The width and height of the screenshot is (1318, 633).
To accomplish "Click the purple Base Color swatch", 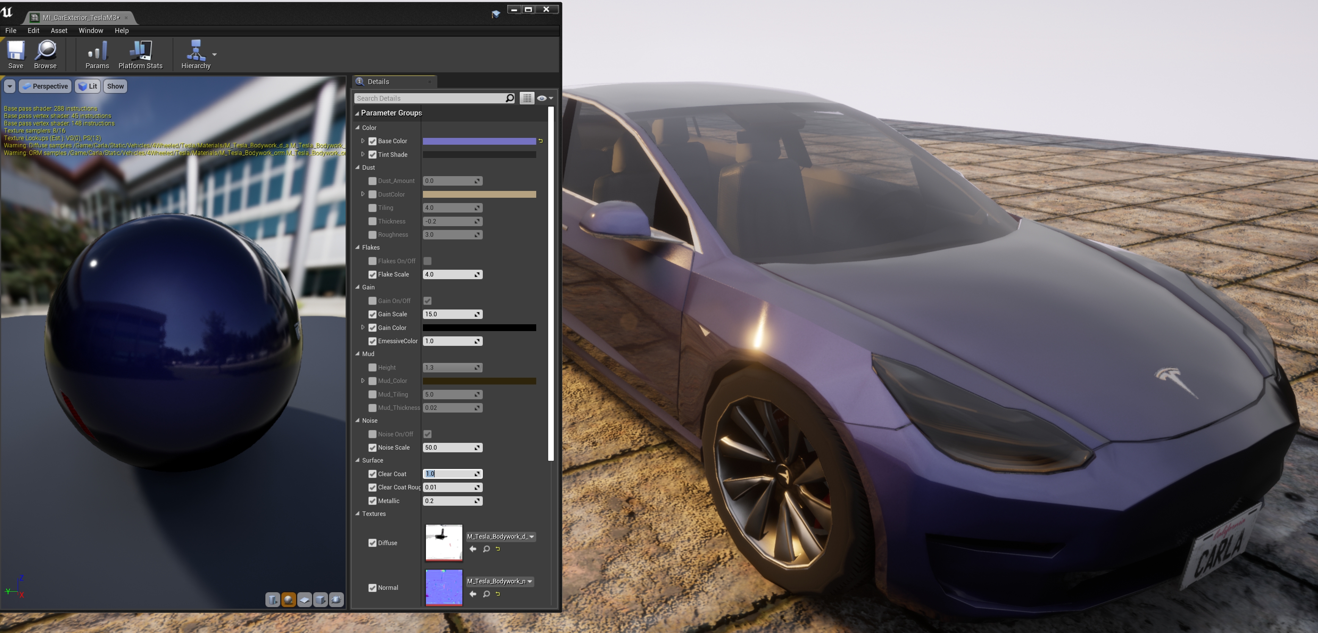I will (479, 141).
